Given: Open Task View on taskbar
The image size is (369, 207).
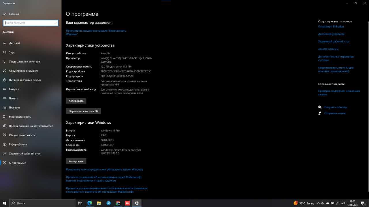Looking at the screenshot, I should click(x=80, y=203).
